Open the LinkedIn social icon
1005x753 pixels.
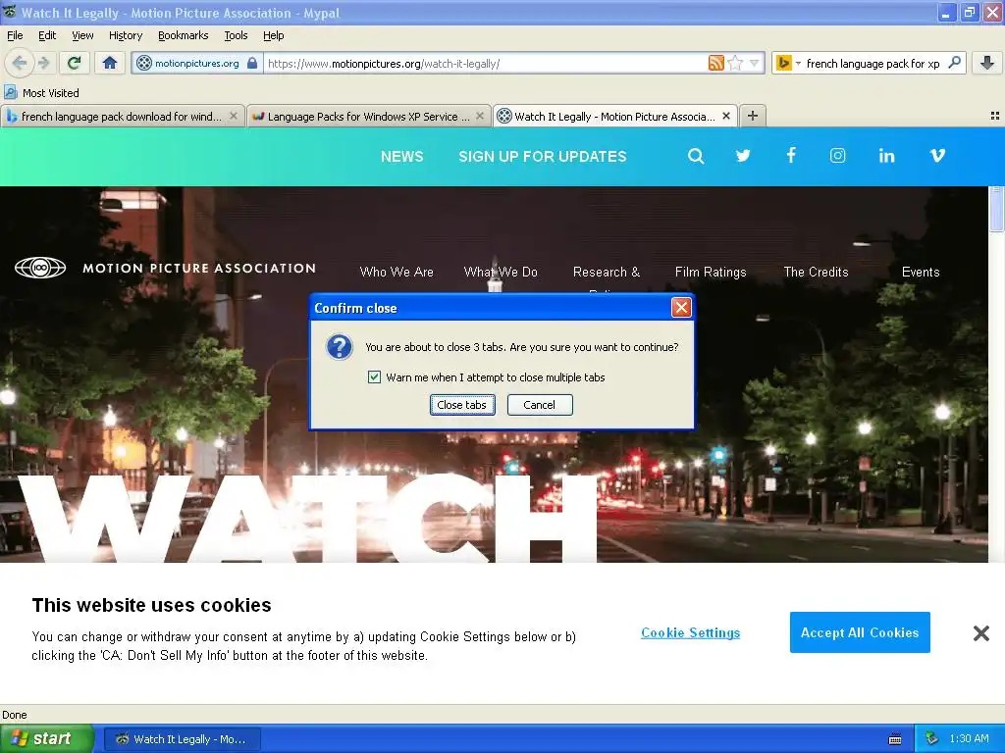click(886, 156)
